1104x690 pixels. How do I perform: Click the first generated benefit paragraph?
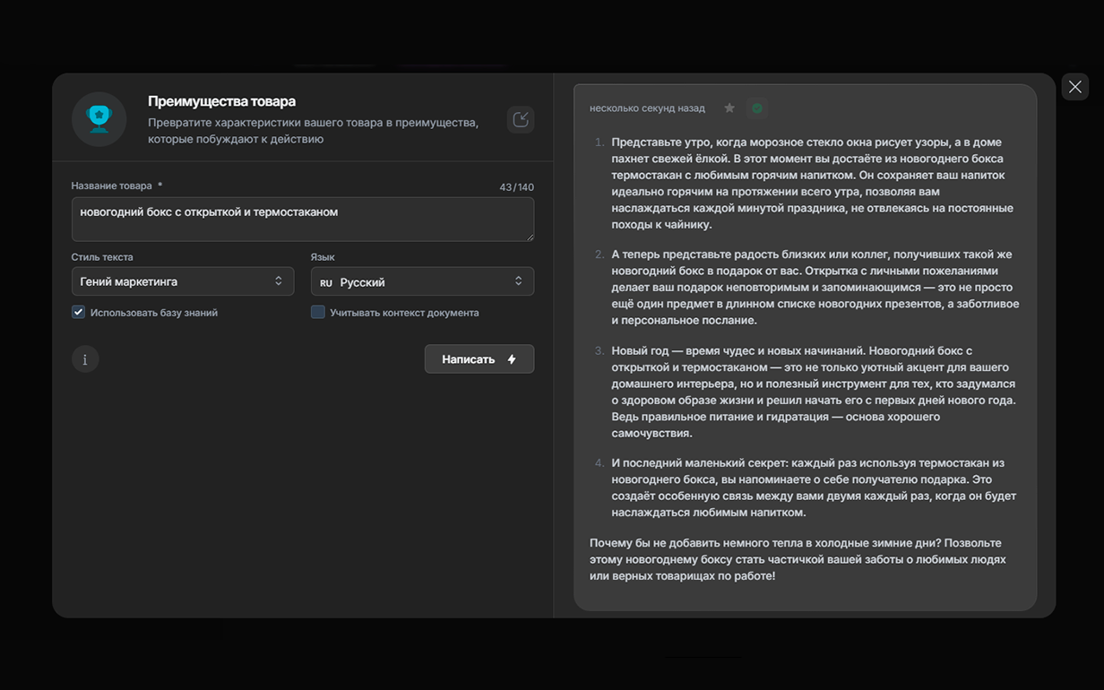tap(812, 183)
